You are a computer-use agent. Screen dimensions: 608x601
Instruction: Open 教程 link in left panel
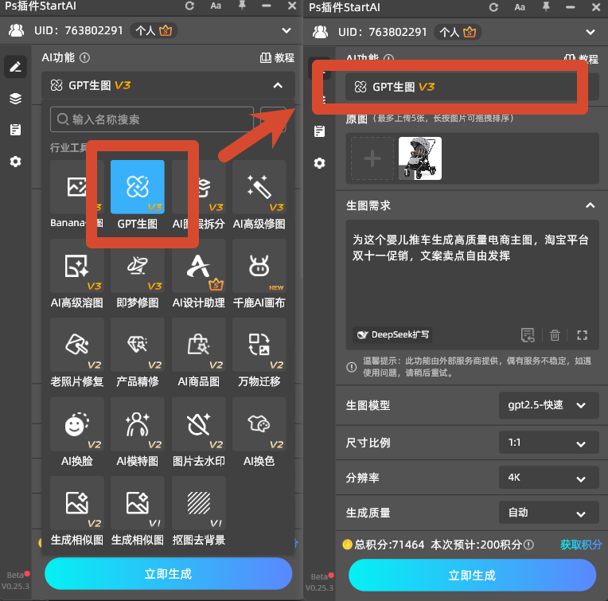[277, 58]
